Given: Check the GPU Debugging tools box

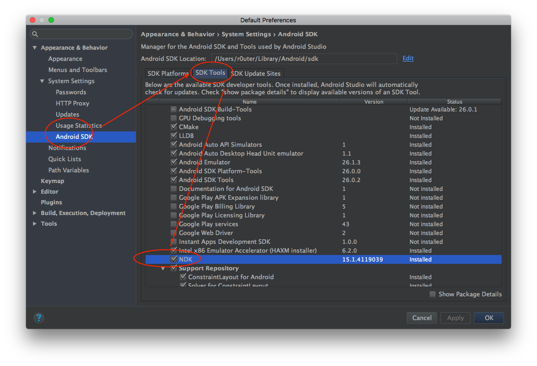Looking at the screenshot, I should click(x=174, y=118).
